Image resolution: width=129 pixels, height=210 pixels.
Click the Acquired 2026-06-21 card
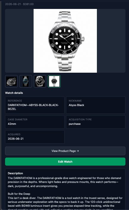[35, 137]
